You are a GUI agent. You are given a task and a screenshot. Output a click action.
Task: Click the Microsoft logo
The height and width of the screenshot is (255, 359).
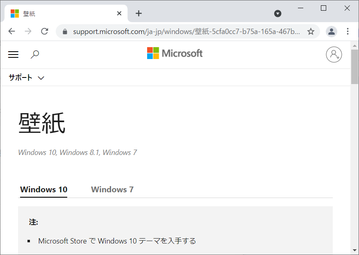[175, 53]
